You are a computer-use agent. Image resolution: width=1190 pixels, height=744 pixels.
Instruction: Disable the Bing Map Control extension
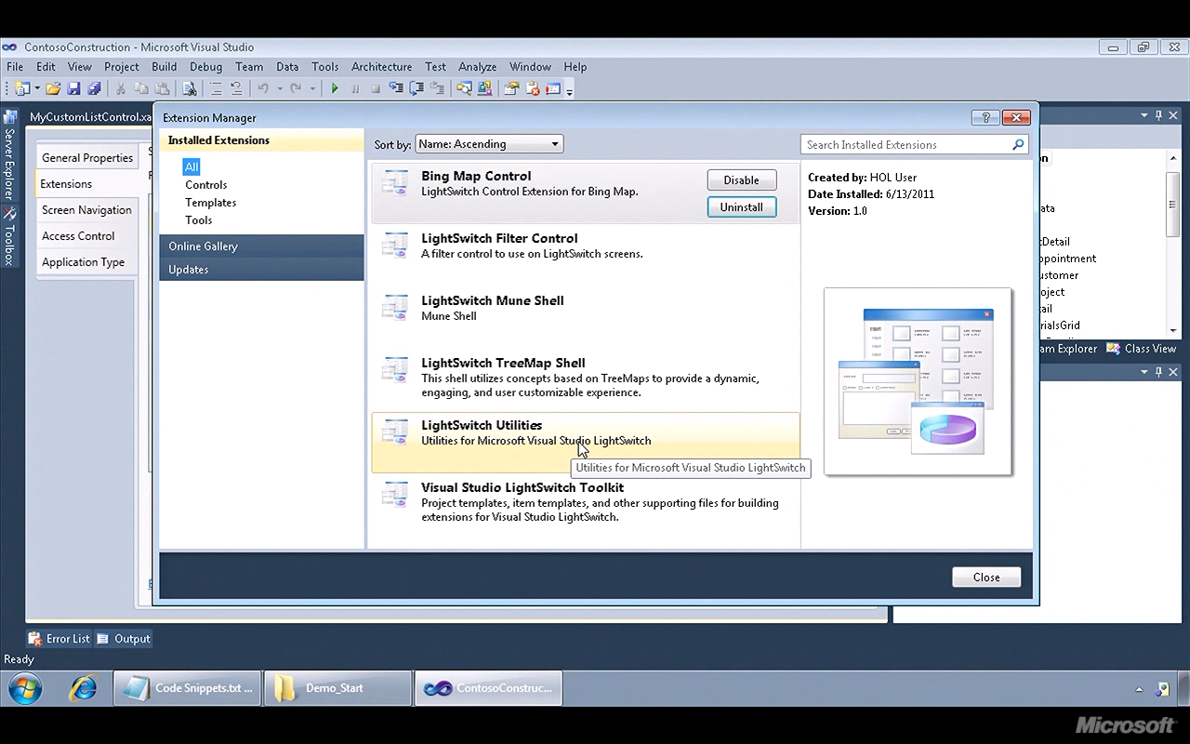click(x=742, y=180)
